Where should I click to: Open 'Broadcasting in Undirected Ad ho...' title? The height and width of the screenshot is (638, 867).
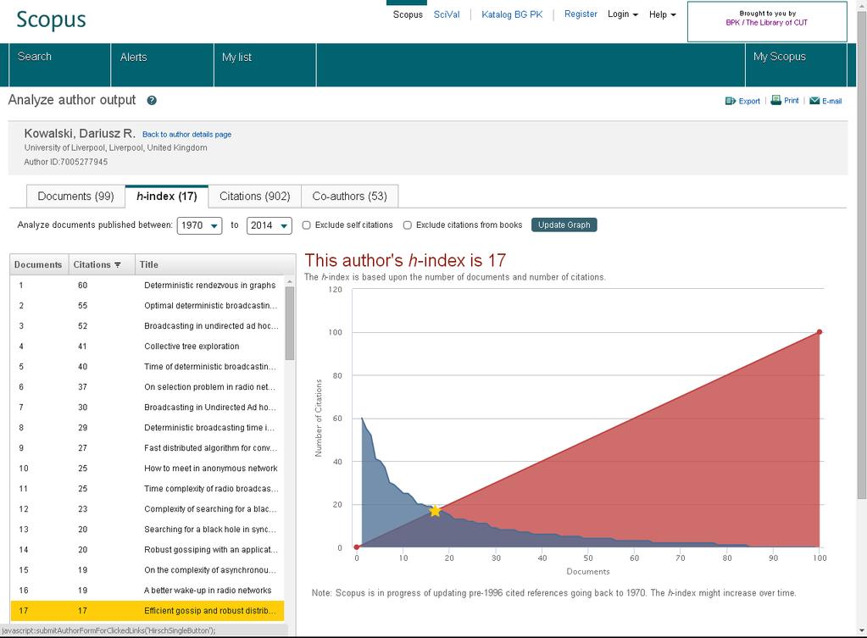point(210,408)
